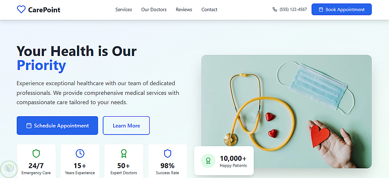The height and width of the screenshot is (178, 389).
Task: Click the award ribbon icon above 50+
Action: click(x=124, y=153)
